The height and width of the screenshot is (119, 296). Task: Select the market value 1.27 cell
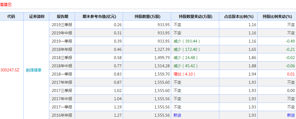(x=99, y=115)
